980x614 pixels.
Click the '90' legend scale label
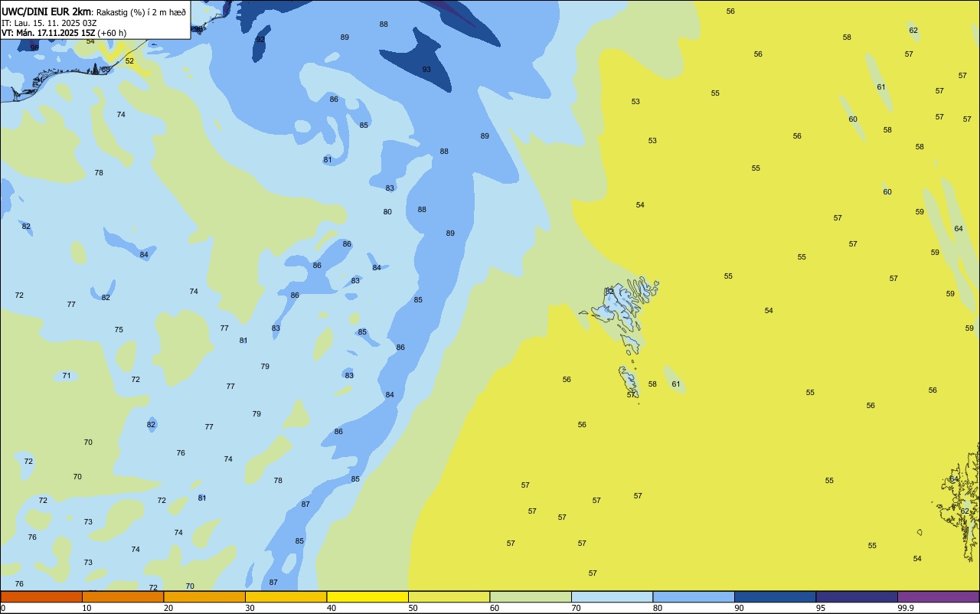[x=739, y=608]
